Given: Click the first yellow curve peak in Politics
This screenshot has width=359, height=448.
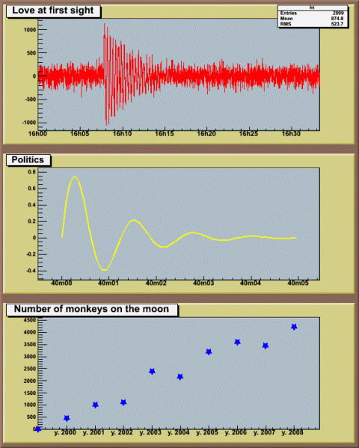Looking at the screenshot, I should (75, 177).
